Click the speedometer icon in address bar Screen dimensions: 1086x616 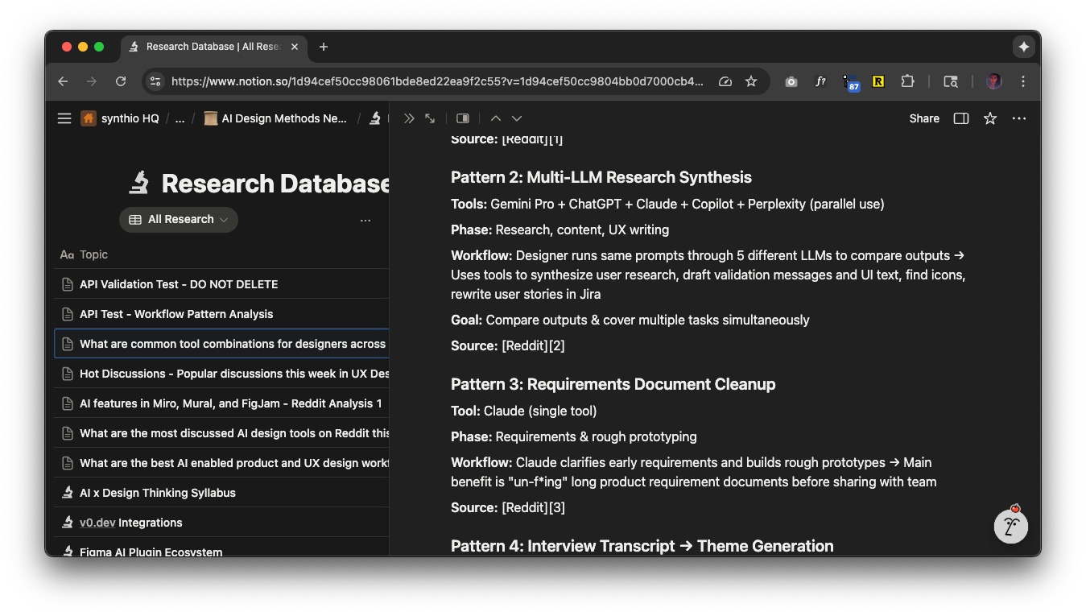tap(725, 81)
